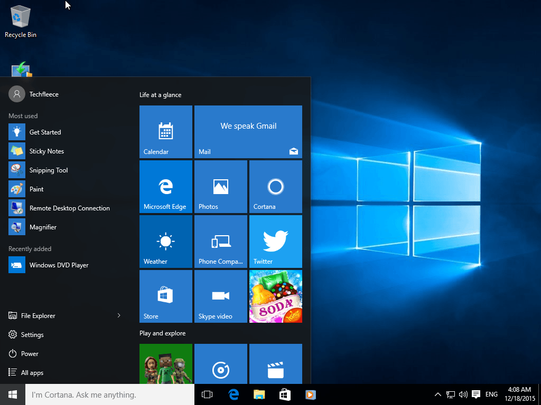This screenshot has width=541, height=405.
Task: Click the network tray icon
Action: (450, 394)
